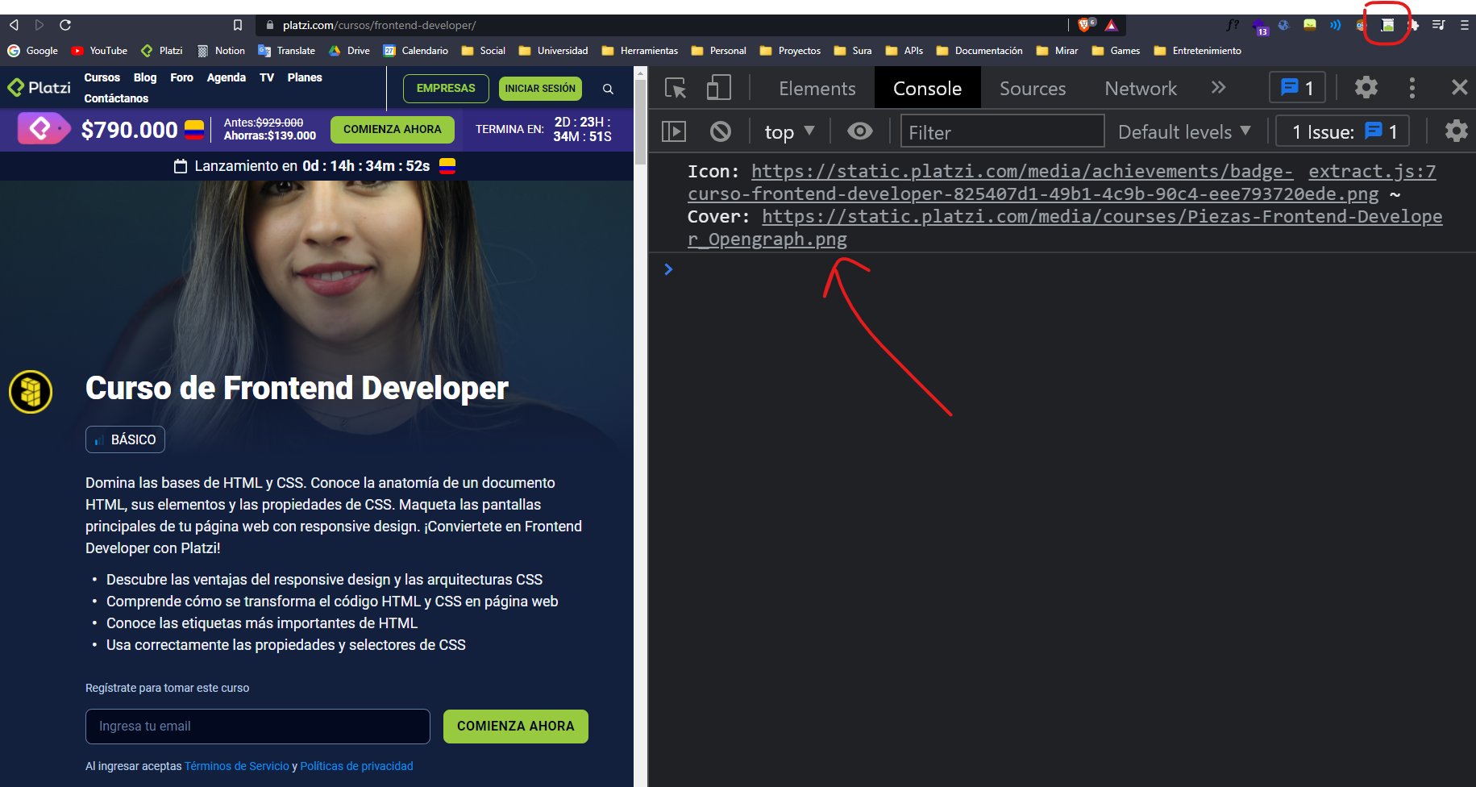Image resolution: width=1476 pixels, height=787 pixels.
Task: Click the BÁSICO level badge
Action: click(x=125, y=439)
